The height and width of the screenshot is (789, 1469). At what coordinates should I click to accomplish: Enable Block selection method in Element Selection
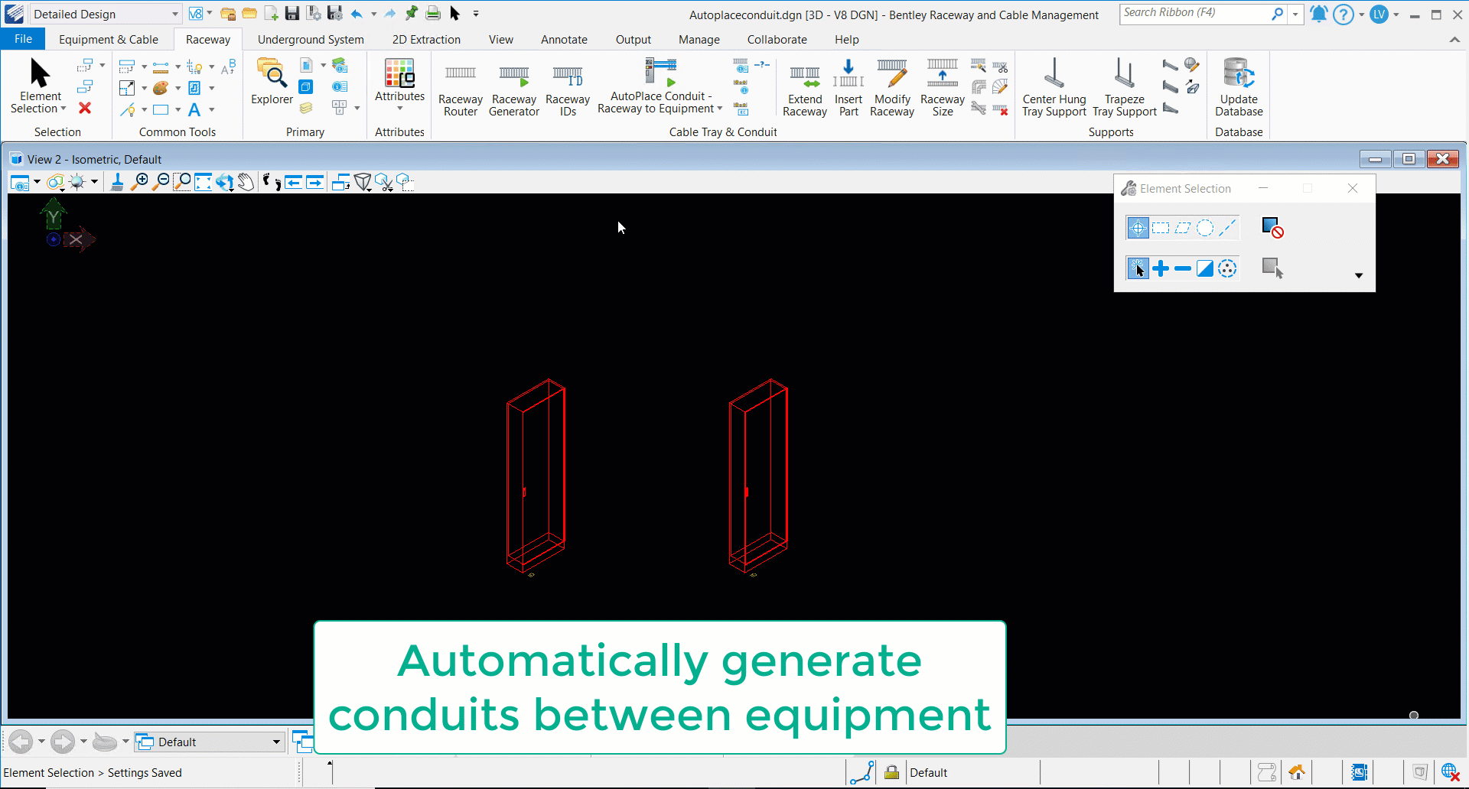(x=1161, y=228)
